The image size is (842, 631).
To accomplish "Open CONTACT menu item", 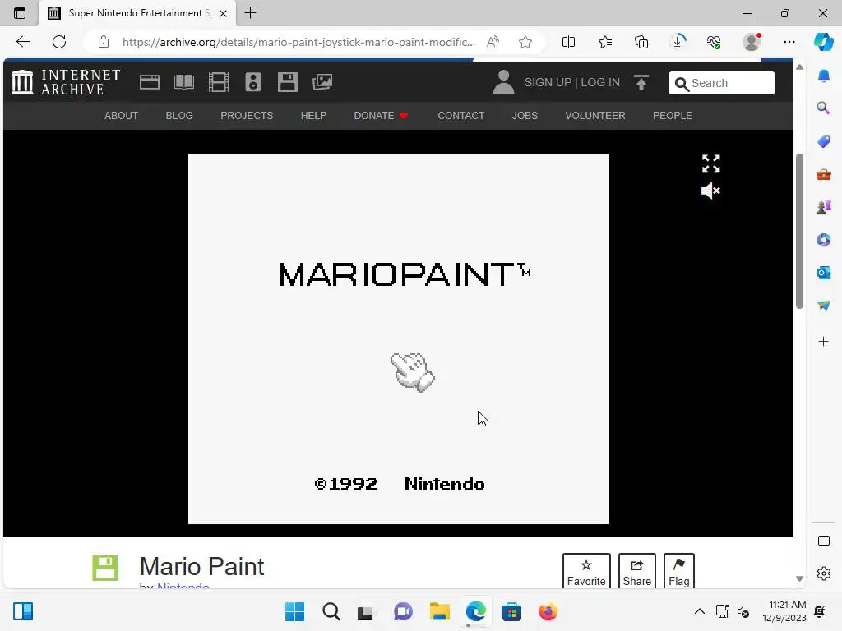I will (460, 115).
